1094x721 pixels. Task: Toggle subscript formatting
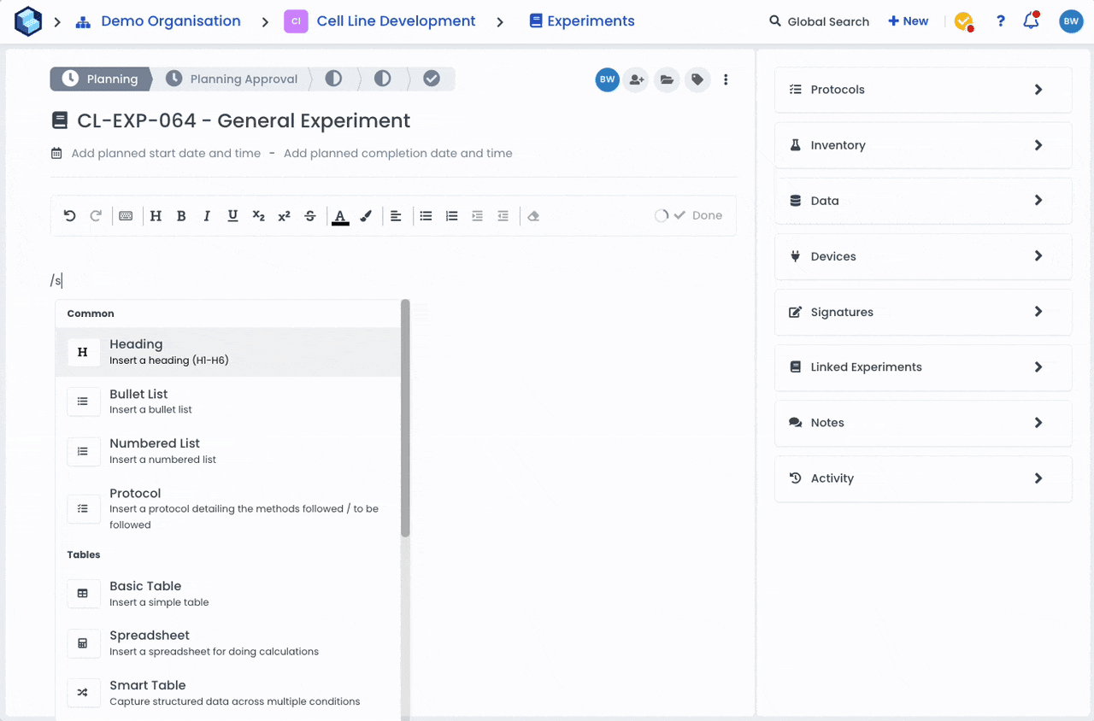258,216
